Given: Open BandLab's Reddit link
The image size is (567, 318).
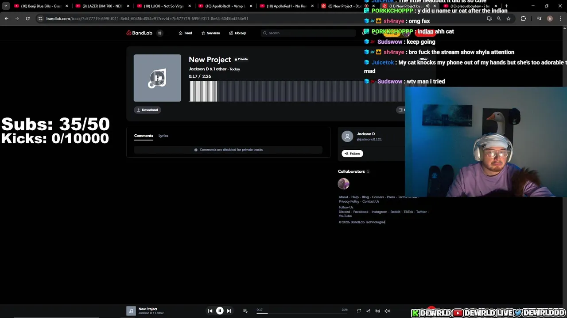Looking at the screenshot, I should (x=395, y=212).
